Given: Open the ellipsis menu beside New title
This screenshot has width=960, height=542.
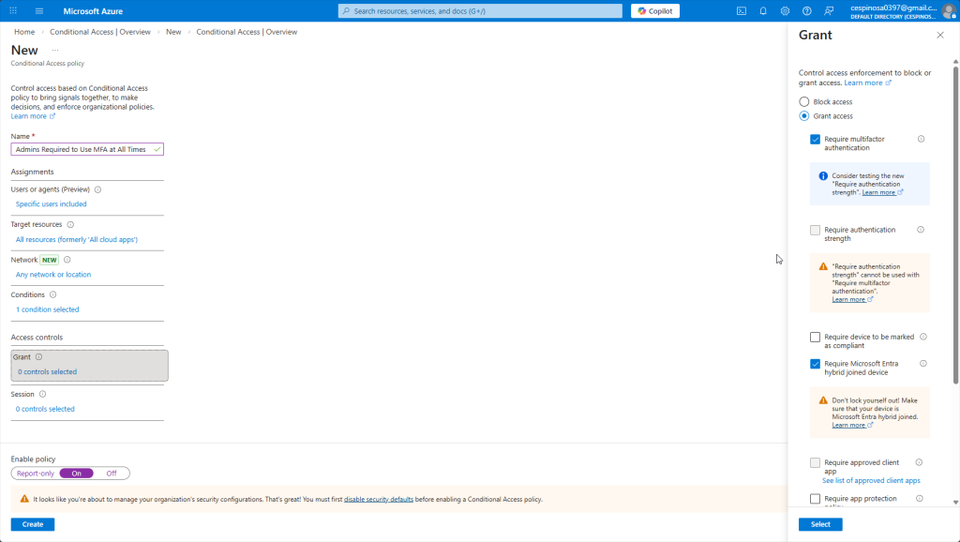Looking at the screenshot, I should pyautogui.click(x=55, y=51).
